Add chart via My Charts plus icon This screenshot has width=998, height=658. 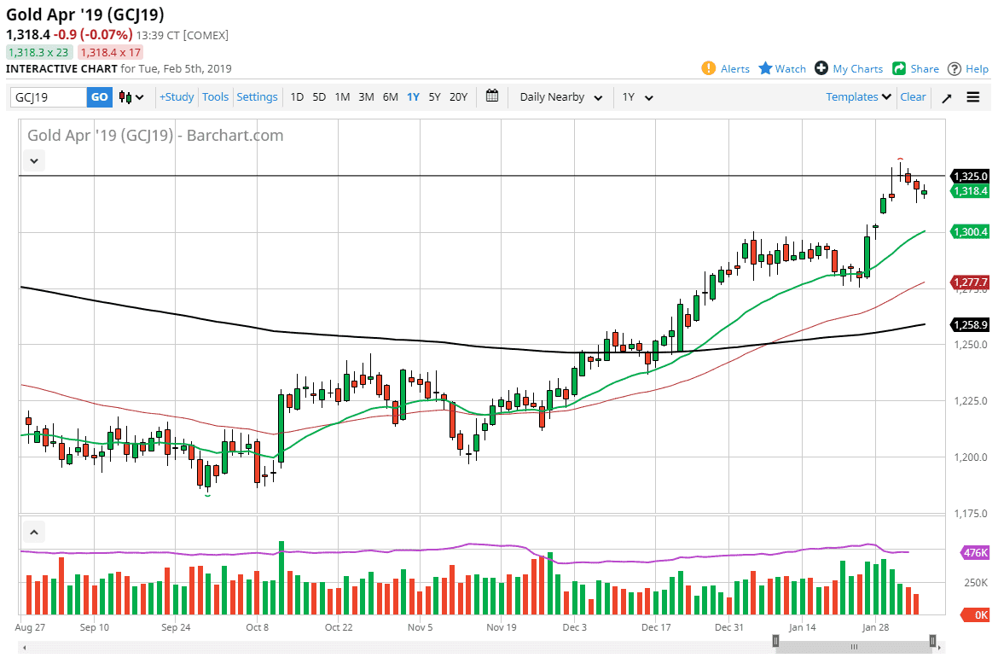click(821, 68)
